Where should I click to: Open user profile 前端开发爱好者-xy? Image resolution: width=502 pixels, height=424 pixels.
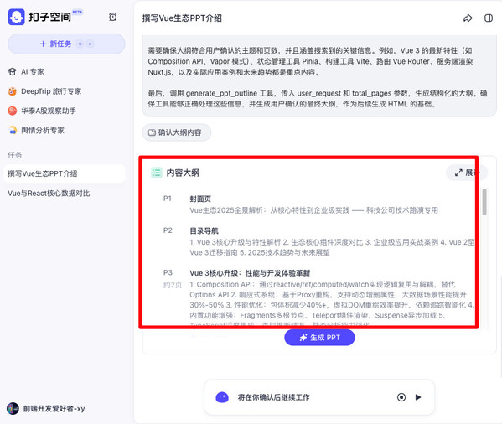(46, 409)
